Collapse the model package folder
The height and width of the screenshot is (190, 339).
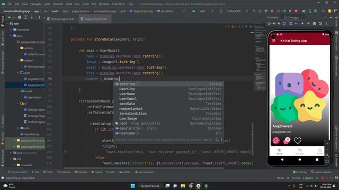(18, 91)
